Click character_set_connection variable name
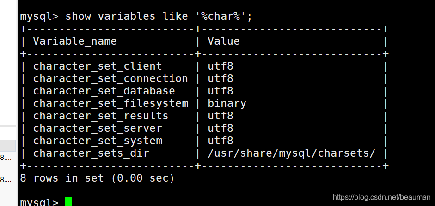Image resolution: width=435 pixels, height=206 pixels. click(x=110, y=78)
